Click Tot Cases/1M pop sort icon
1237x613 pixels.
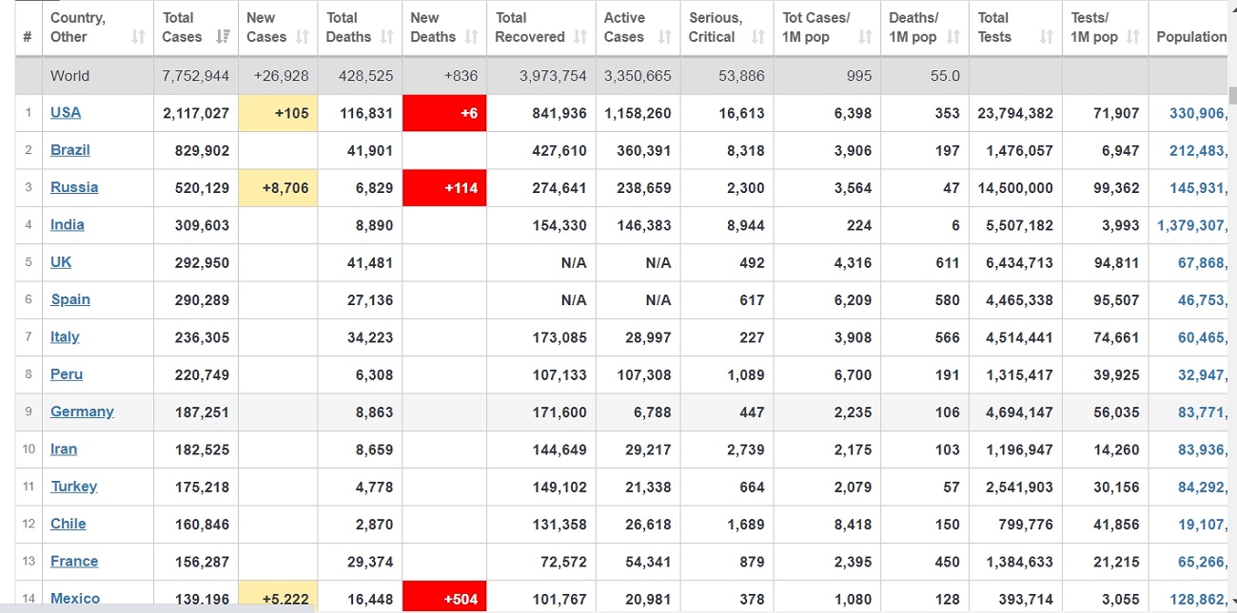(x=864, y=37)
